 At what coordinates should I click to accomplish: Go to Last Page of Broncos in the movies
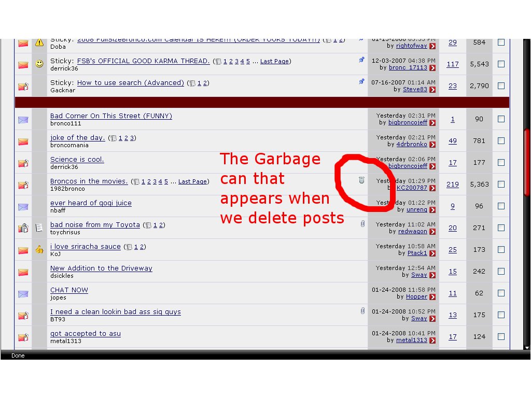(x=192, y=181)
